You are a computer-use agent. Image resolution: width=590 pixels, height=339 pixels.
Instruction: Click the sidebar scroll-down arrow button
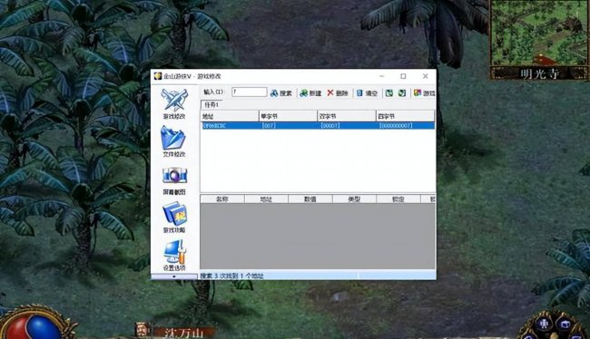point(174,276)
